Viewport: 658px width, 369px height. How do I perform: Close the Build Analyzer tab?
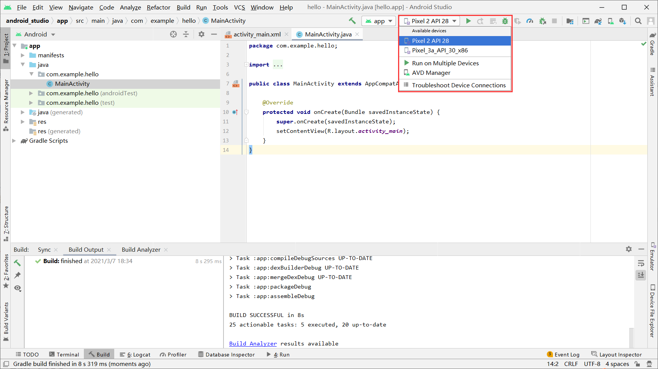(x=166, y=250)
